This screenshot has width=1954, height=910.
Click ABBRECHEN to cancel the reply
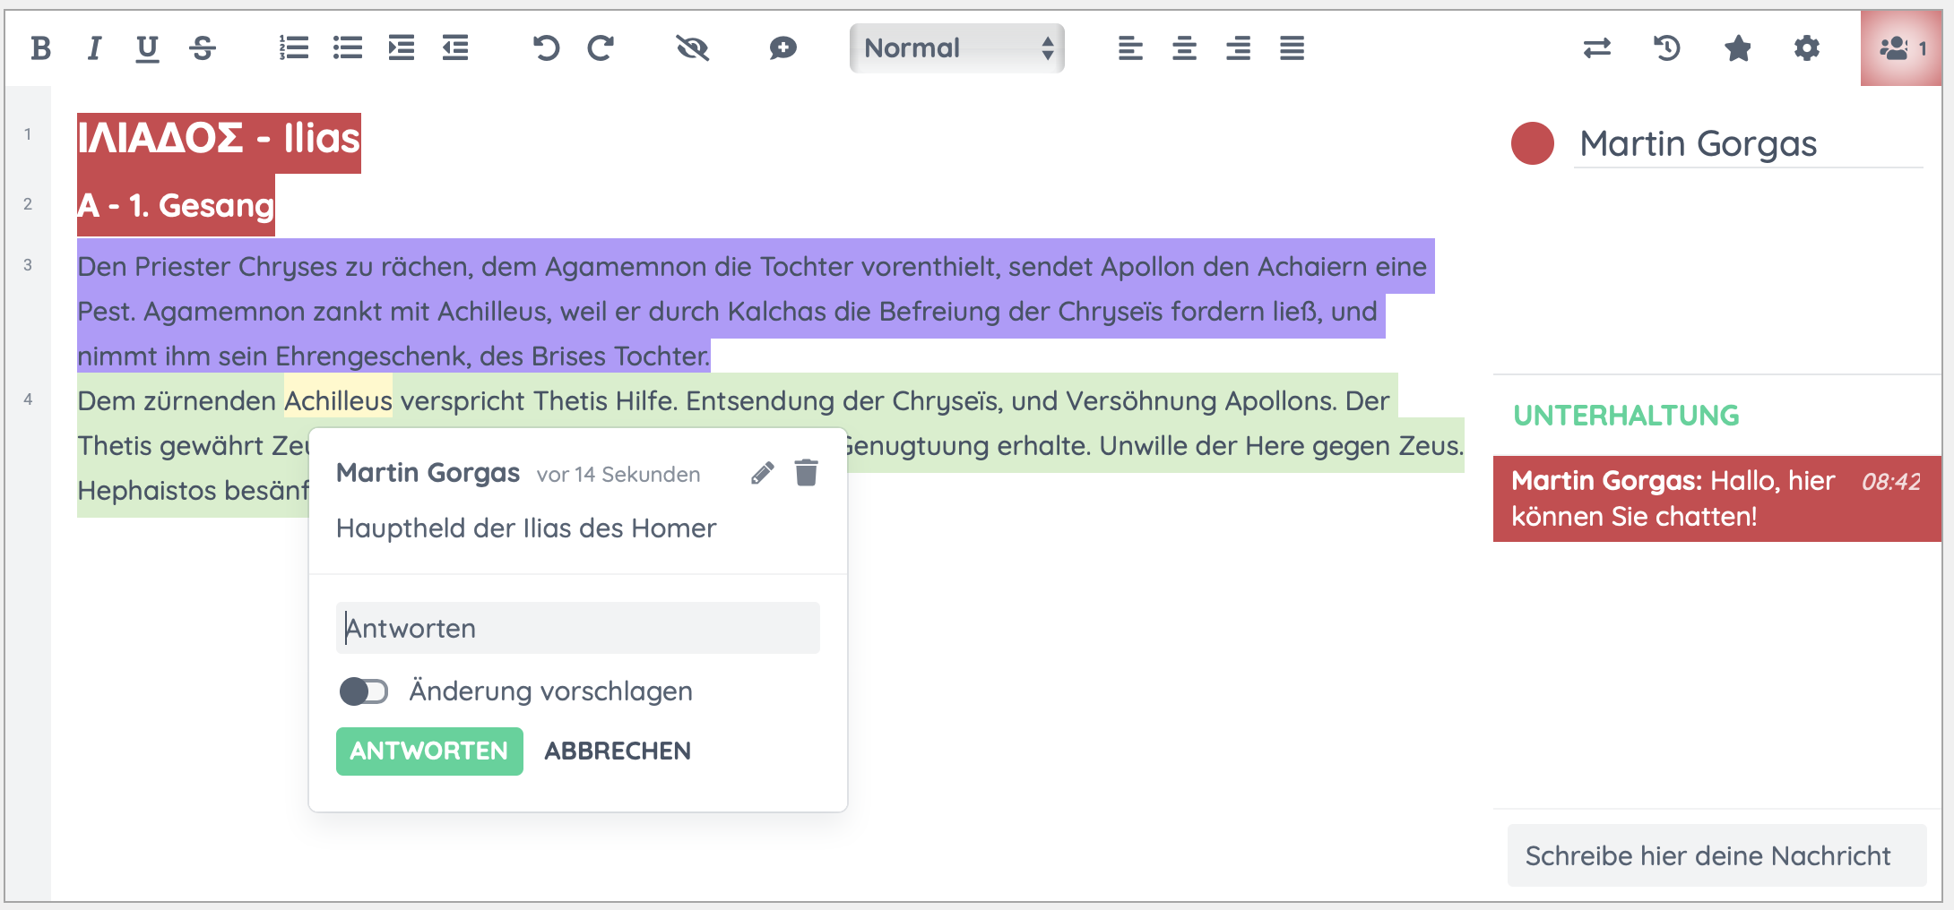pos(618,751)
